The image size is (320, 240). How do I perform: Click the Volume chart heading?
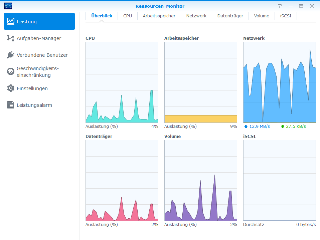point(172,136)
